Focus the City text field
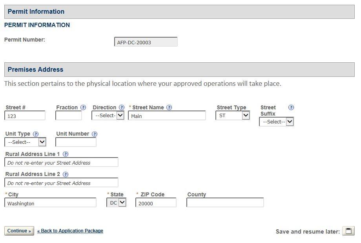Image resolution: width=361 pixels, height=243 pixels. point(50,203)
